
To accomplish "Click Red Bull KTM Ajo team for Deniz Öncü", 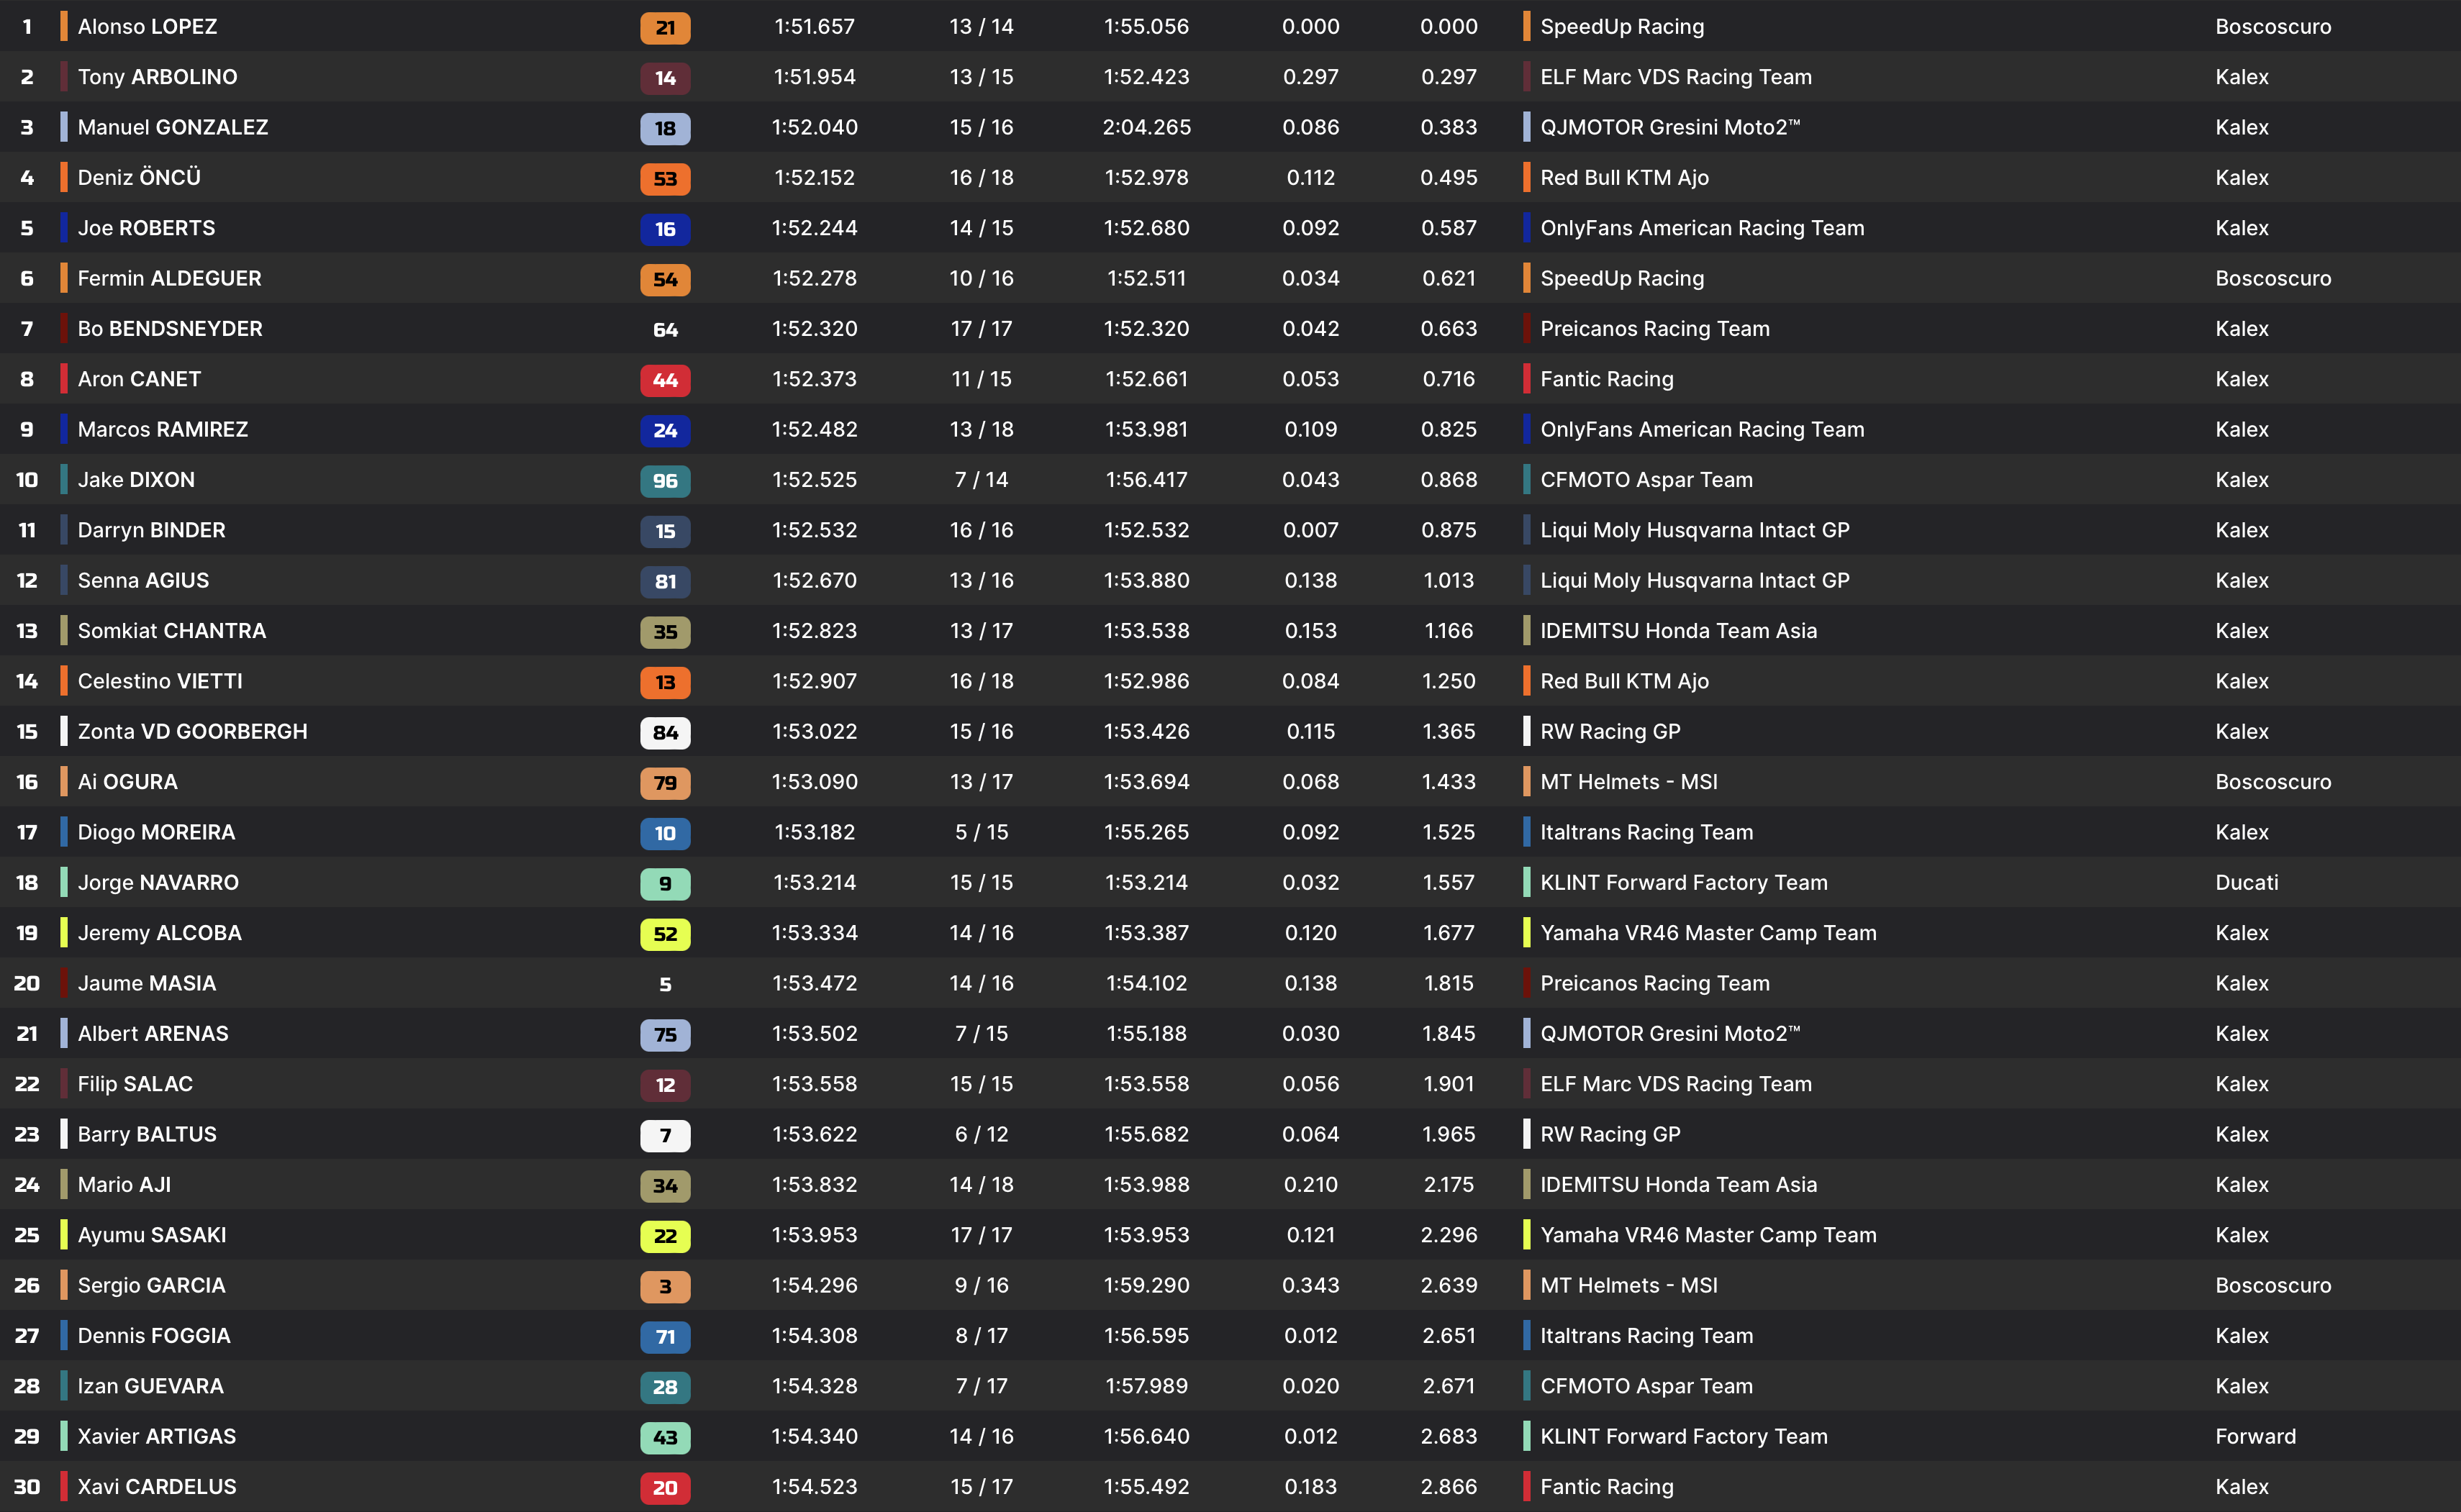I will tap(1623, 178).
